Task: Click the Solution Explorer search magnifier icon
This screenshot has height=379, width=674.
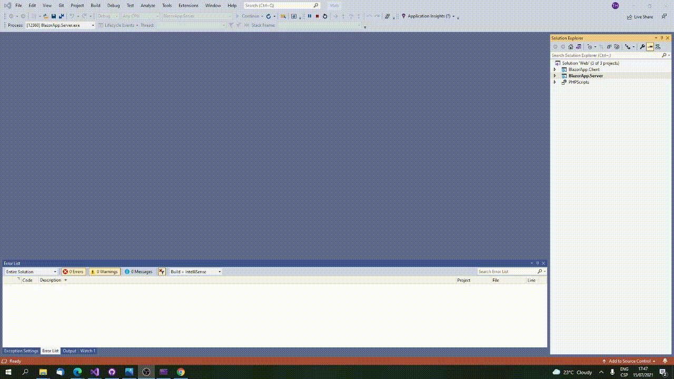Action: [x=665, y=55]
